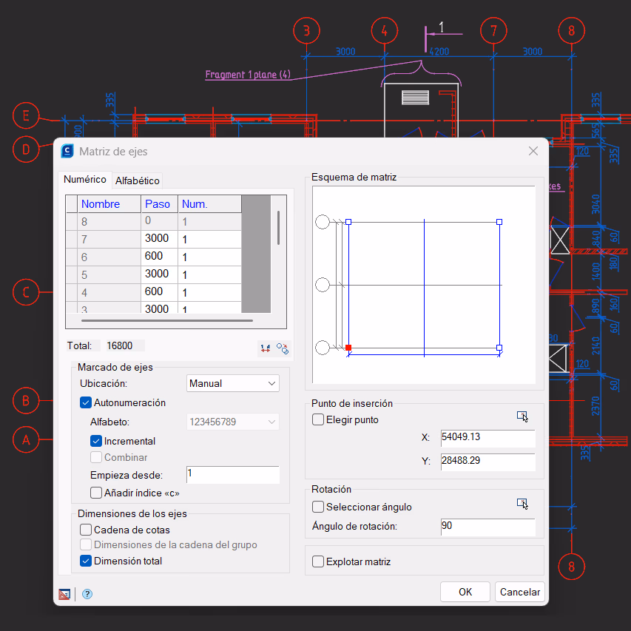Screen dimensions: 631x631
Task: Close the Matriz de ejes dialog
Action: click(x=533, y=151)
